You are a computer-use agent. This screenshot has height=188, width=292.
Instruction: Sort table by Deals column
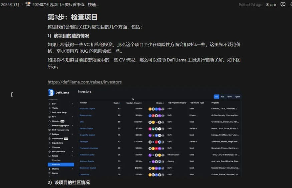(117, 103)
